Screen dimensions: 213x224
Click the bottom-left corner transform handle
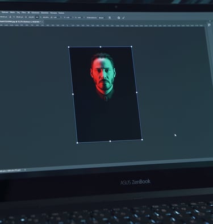77,143
